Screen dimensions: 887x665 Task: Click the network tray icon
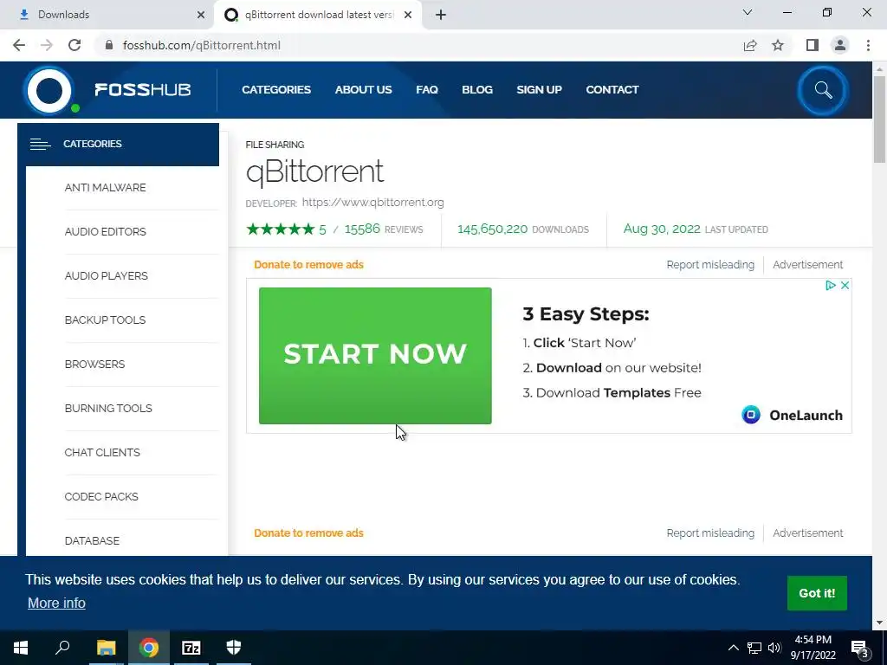(754, 648)
